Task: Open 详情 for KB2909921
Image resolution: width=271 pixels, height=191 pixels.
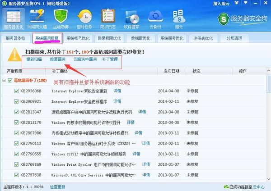Action: (117, 101)
